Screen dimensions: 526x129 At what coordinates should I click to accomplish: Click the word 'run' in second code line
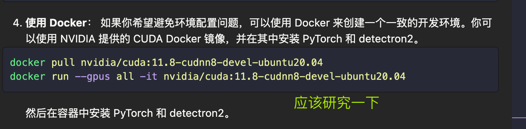[x=60, y=76]
